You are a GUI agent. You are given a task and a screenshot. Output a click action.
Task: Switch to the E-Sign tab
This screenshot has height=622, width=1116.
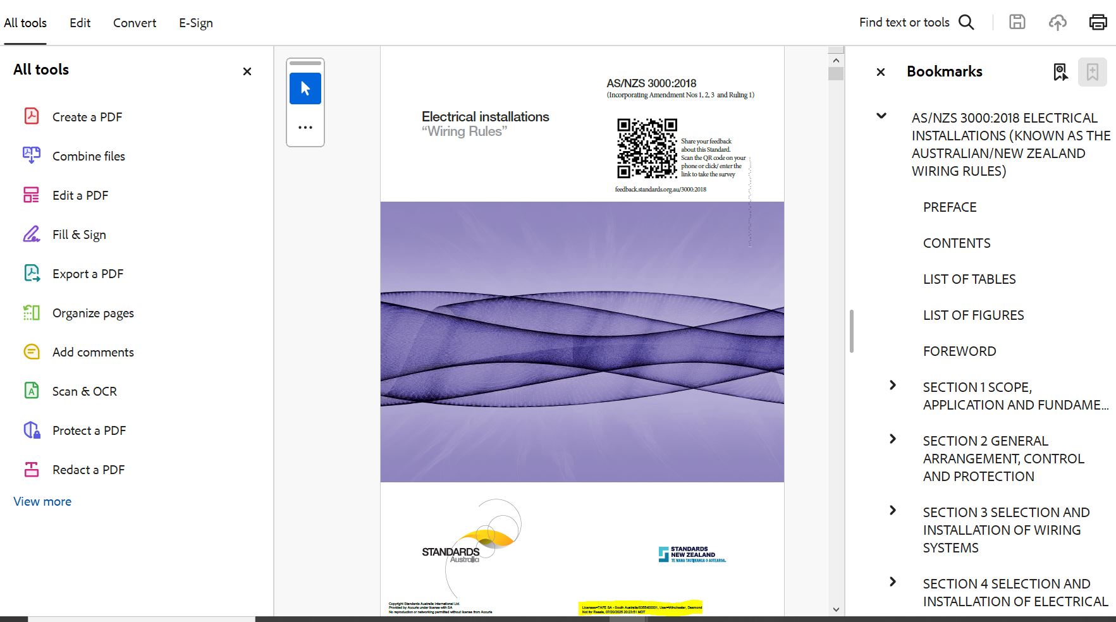(195, 23)
